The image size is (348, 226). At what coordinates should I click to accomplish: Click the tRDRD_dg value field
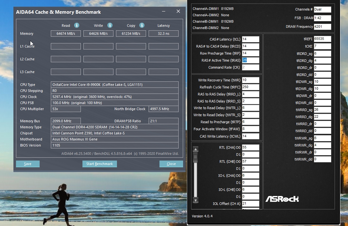tap(322, 61)
